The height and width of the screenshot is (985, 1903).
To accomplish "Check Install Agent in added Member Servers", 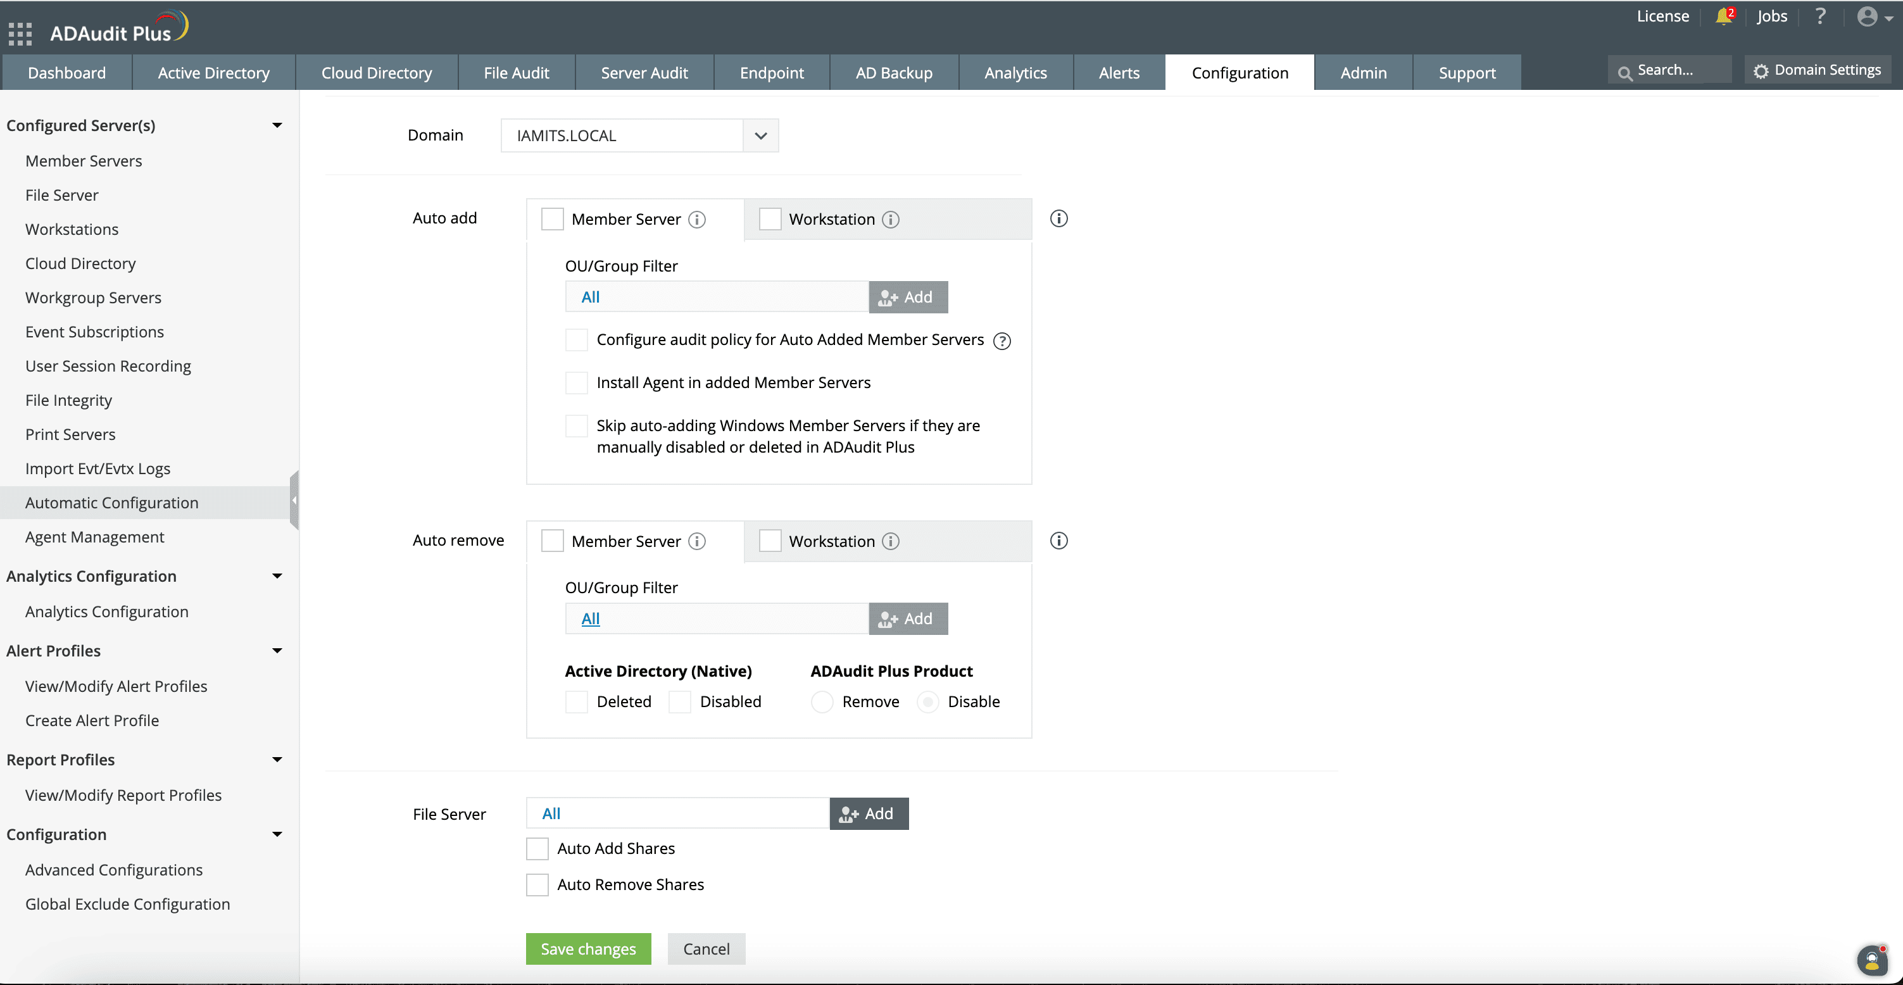I will click(x=576, y=383).
